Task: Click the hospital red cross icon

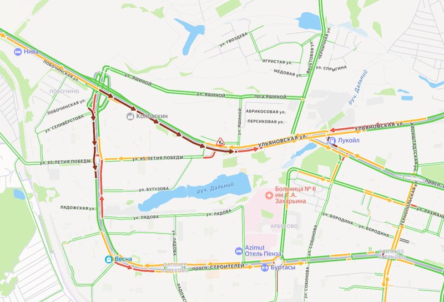Action: [269, 195]
